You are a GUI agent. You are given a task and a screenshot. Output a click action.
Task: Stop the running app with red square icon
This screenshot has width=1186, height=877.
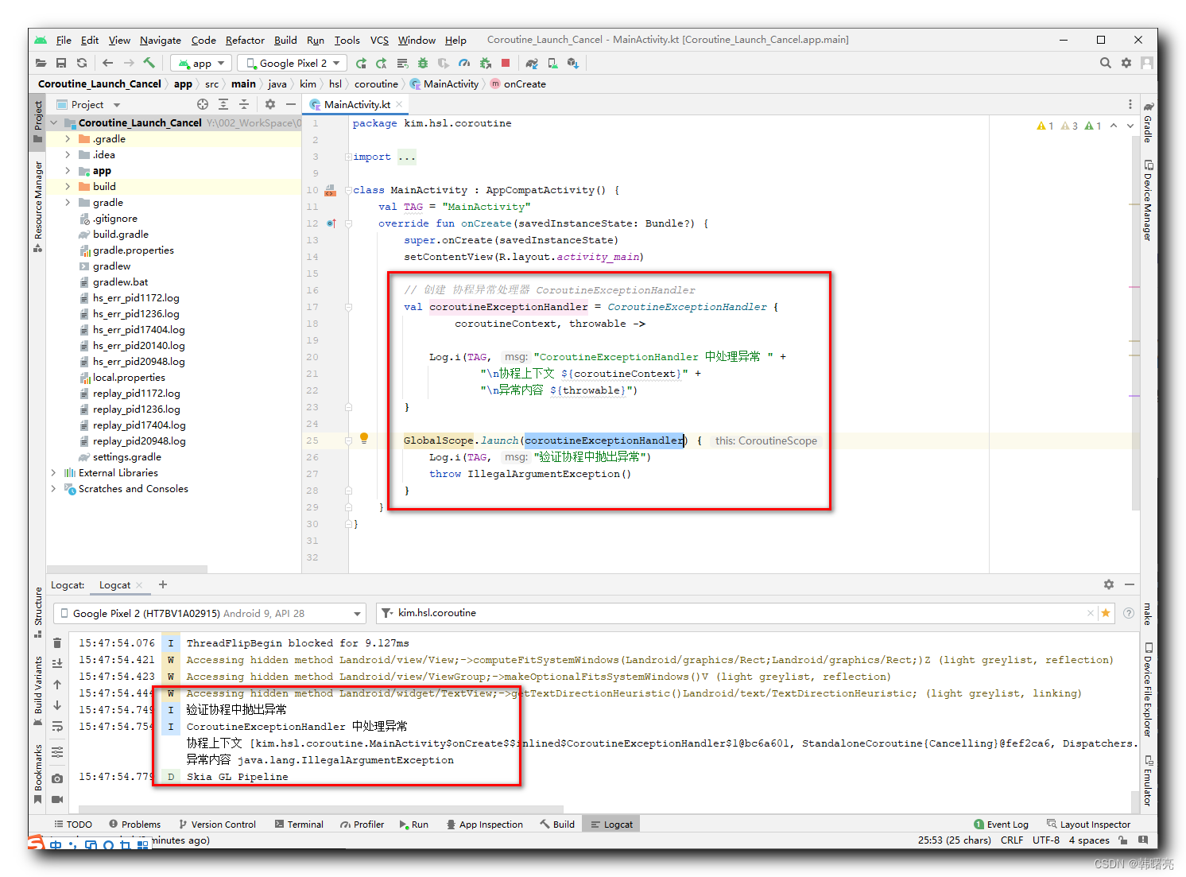pos(504,63)
